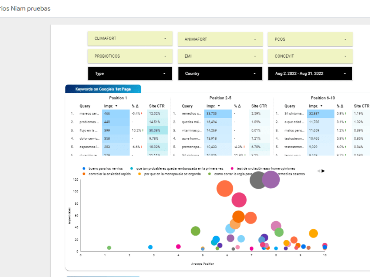Viewport: 370px width, 277px height.
Task: Go to previous legend page arrow
Action: (x=319, y=171)
